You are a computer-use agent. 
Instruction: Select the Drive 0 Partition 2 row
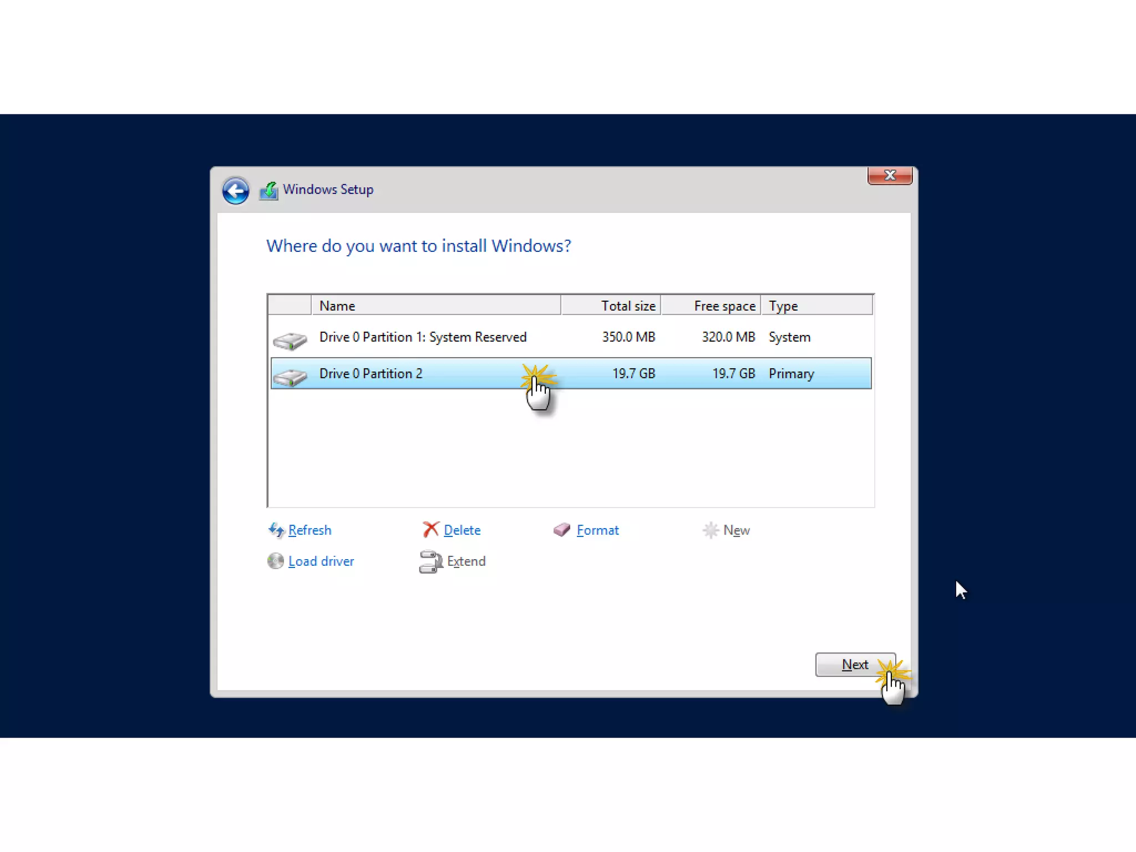click(x=571, y=373)
